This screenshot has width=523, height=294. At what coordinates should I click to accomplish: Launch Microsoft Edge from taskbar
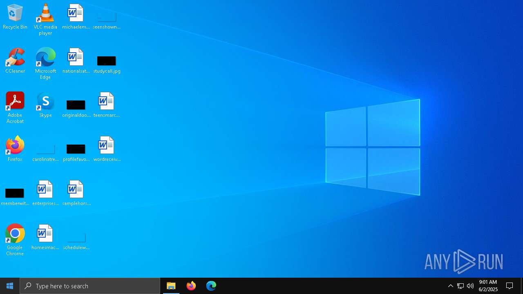pyautogui.click(x=211, y=286)
